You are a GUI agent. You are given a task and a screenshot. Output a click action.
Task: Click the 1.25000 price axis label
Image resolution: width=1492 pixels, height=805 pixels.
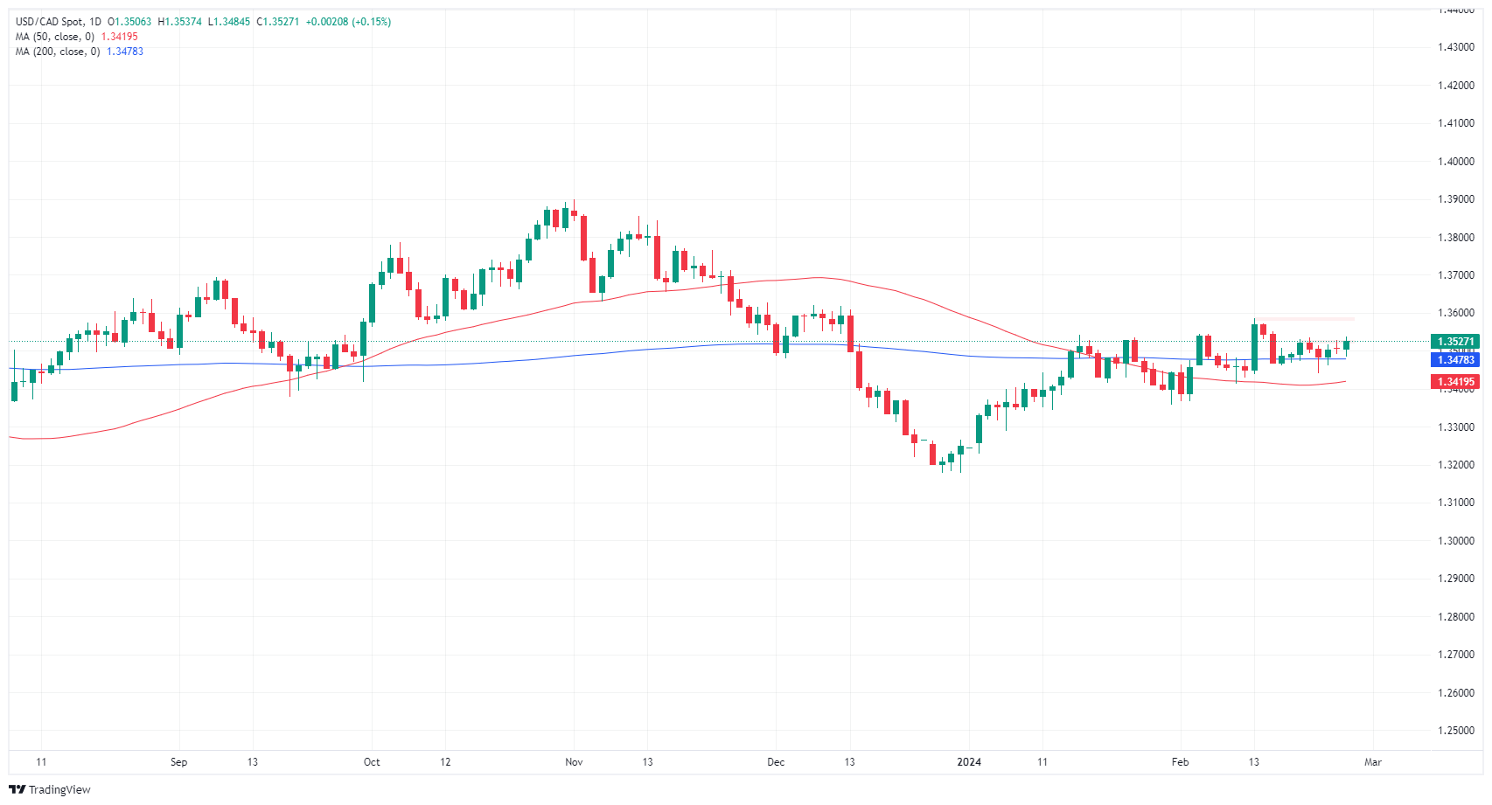click(1455, 731)
